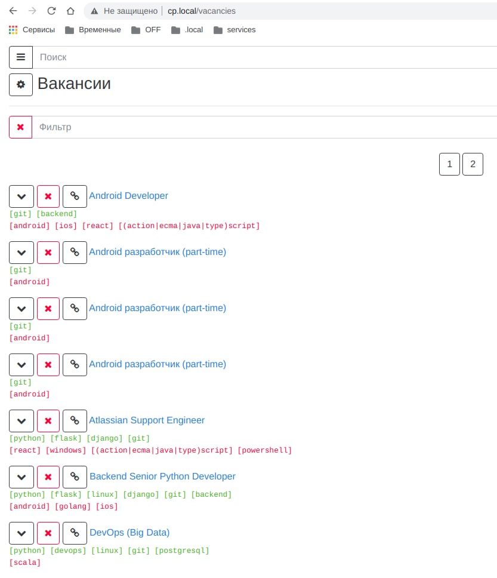Open the Android Developer vacancy link
This screenshot has height=578, width=497.
pos(129,196)
